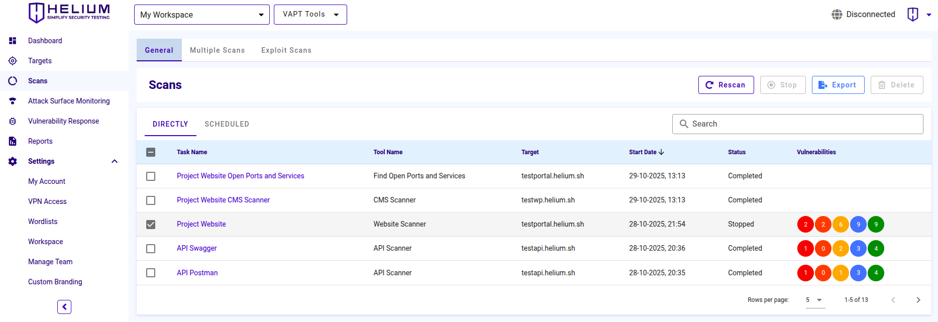The height and width of the screenshot is (322, 938).
Task: Open the My Workspace dropdown
Action: 201,15
